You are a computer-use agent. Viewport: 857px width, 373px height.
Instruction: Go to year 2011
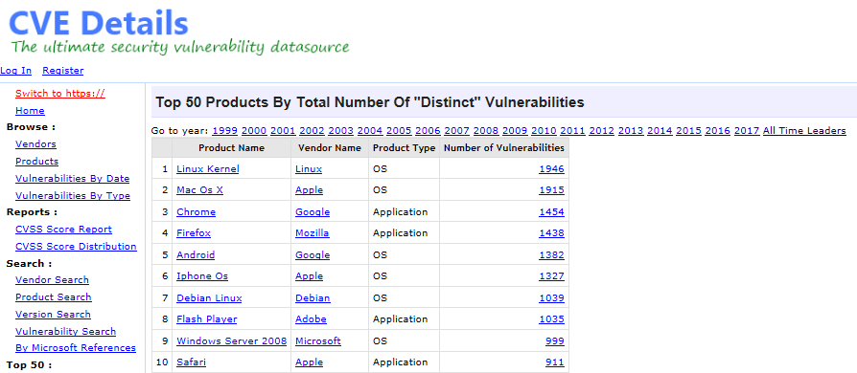(x=573, y=131)
